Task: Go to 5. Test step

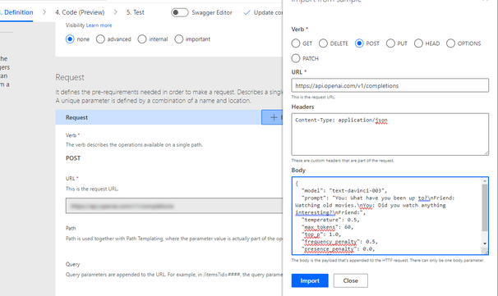Action: 136,12
